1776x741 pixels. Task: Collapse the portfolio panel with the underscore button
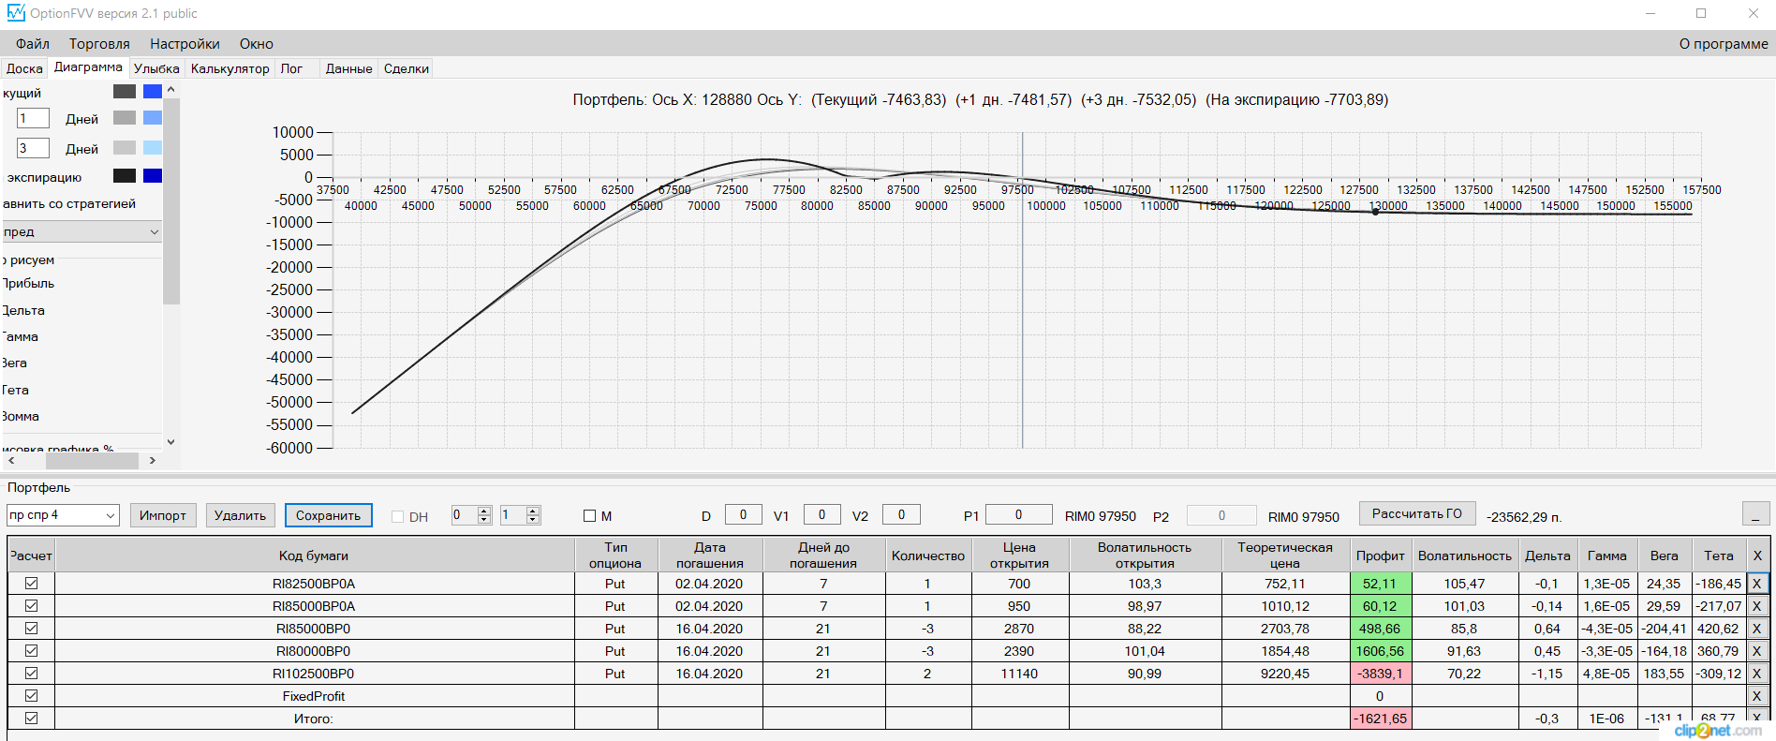(1755, 513)
